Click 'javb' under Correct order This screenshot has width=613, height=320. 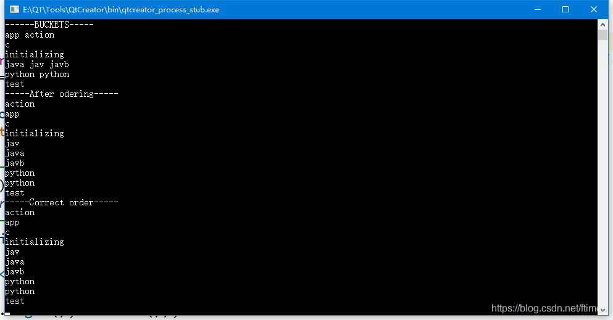point(15,272)
